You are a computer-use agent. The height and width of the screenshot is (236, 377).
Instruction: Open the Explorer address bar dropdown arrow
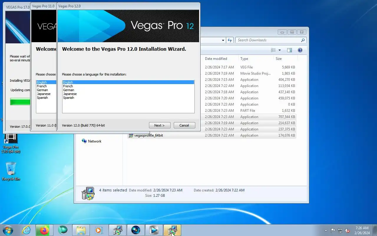coord(223,40)
